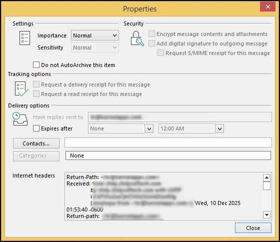Click the Categories None field
Image resolution: width=280 pixels, height=242 pixels.
[168, 155]
